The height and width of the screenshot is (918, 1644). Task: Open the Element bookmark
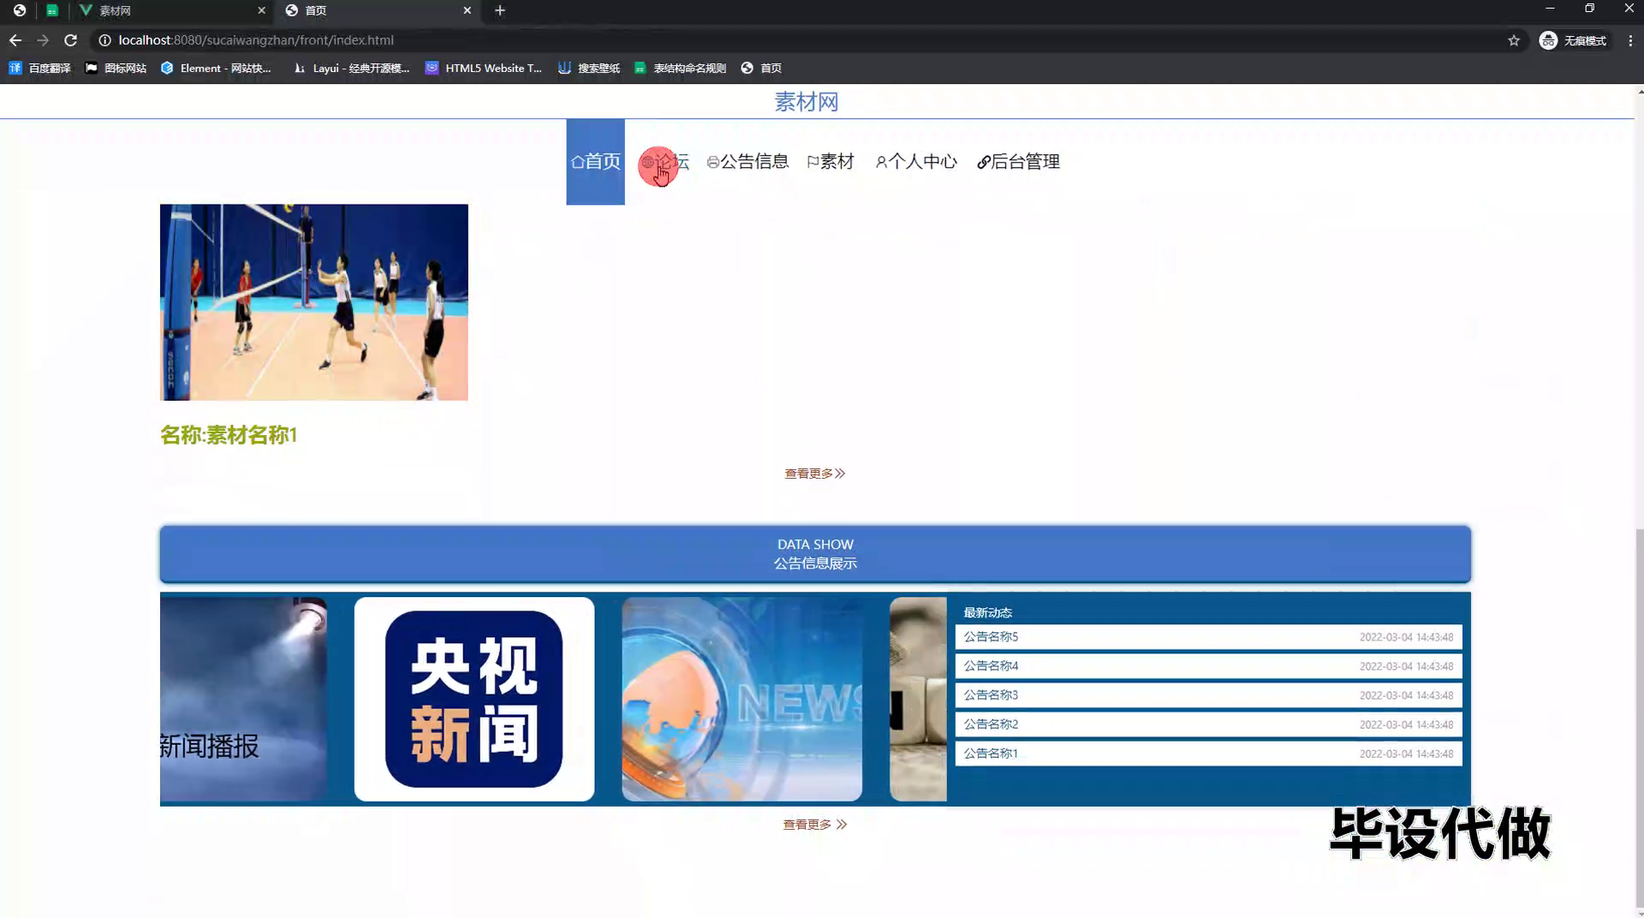[217, 68]
